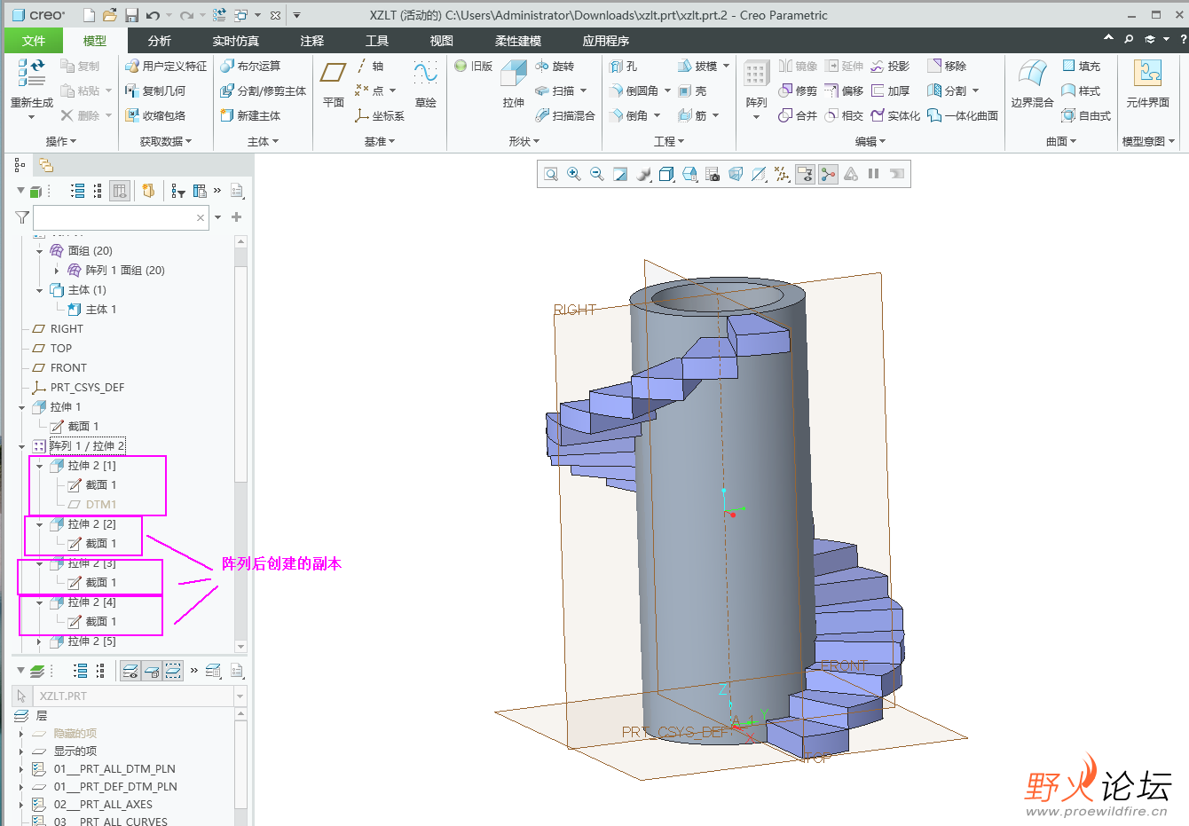The image size is (1189, 826).
Task: Click the Sketch (草绘) tool
Action: tap(426, 83)
